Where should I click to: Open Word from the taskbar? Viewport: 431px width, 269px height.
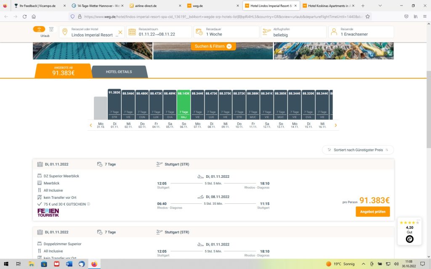pos(69,264)
